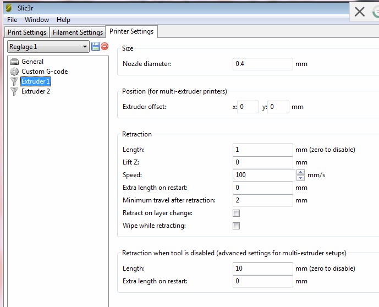Click the "Lift Z:" label
379x307 pixels.
[131, 162]
